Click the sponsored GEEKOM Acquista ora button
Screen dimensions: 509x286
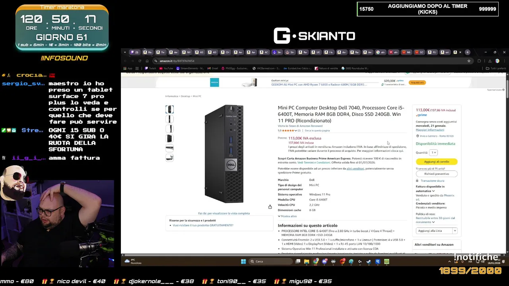click(x=417, y=83)
